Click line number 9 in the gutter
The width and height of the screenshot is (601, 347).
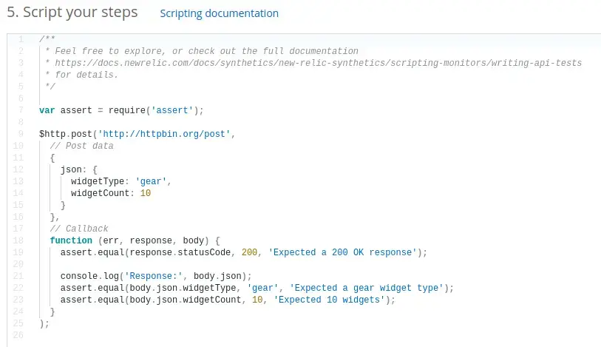[21, 134]
